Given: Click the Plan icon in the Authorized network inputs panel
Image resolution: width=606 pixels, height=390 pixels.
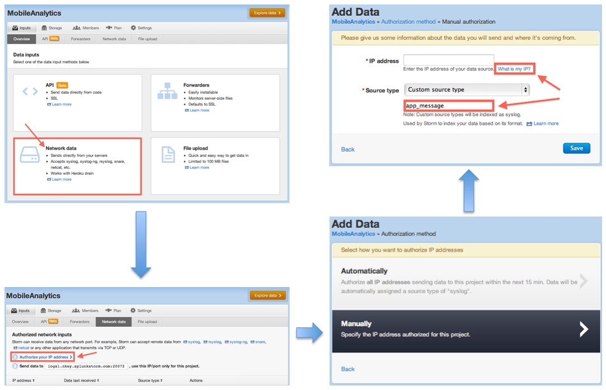Looking at the screenshot, I should [109, 311].
